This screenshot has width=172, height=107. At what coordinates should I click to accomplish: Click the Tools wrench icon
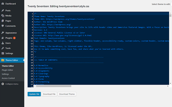(x=3, y=48)
